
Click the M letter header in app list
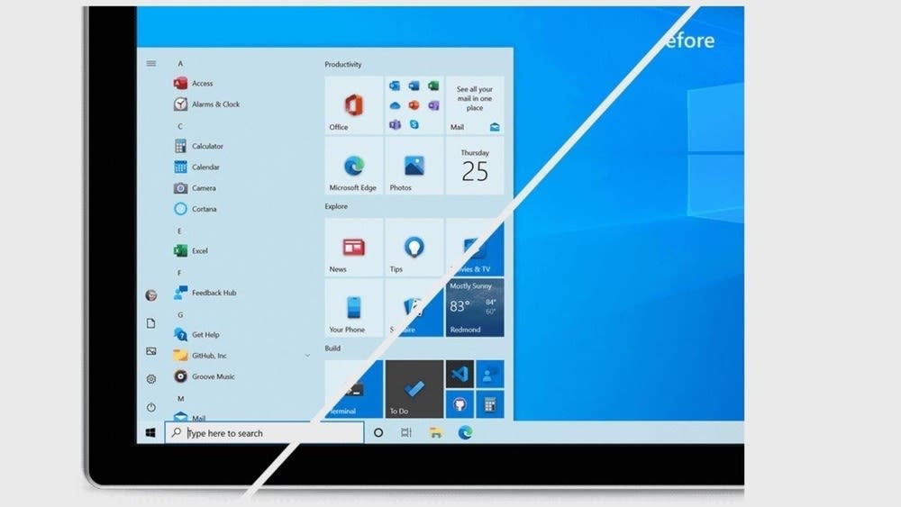[180, 398]
